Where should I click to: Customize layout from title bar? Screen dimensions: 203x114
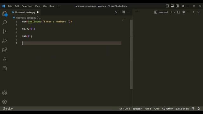click(182, 6)
